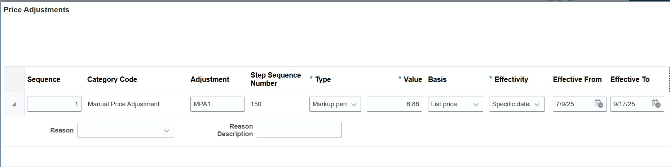Select the Manual Price Adjustment cell

(123, 104)
